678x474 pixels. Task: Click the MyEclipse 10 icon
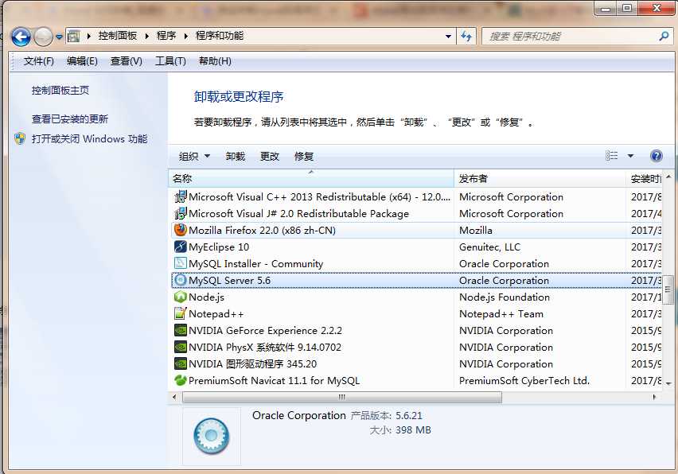[181, 247]
